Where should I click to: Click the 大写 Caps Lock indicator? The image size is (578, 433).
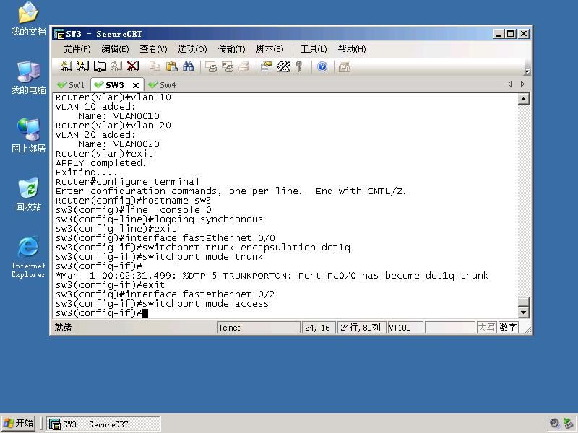[486, 328]
